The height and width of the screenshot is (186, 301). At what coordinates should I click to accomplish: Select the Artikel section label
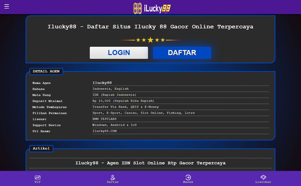click(x=41, y=149)
